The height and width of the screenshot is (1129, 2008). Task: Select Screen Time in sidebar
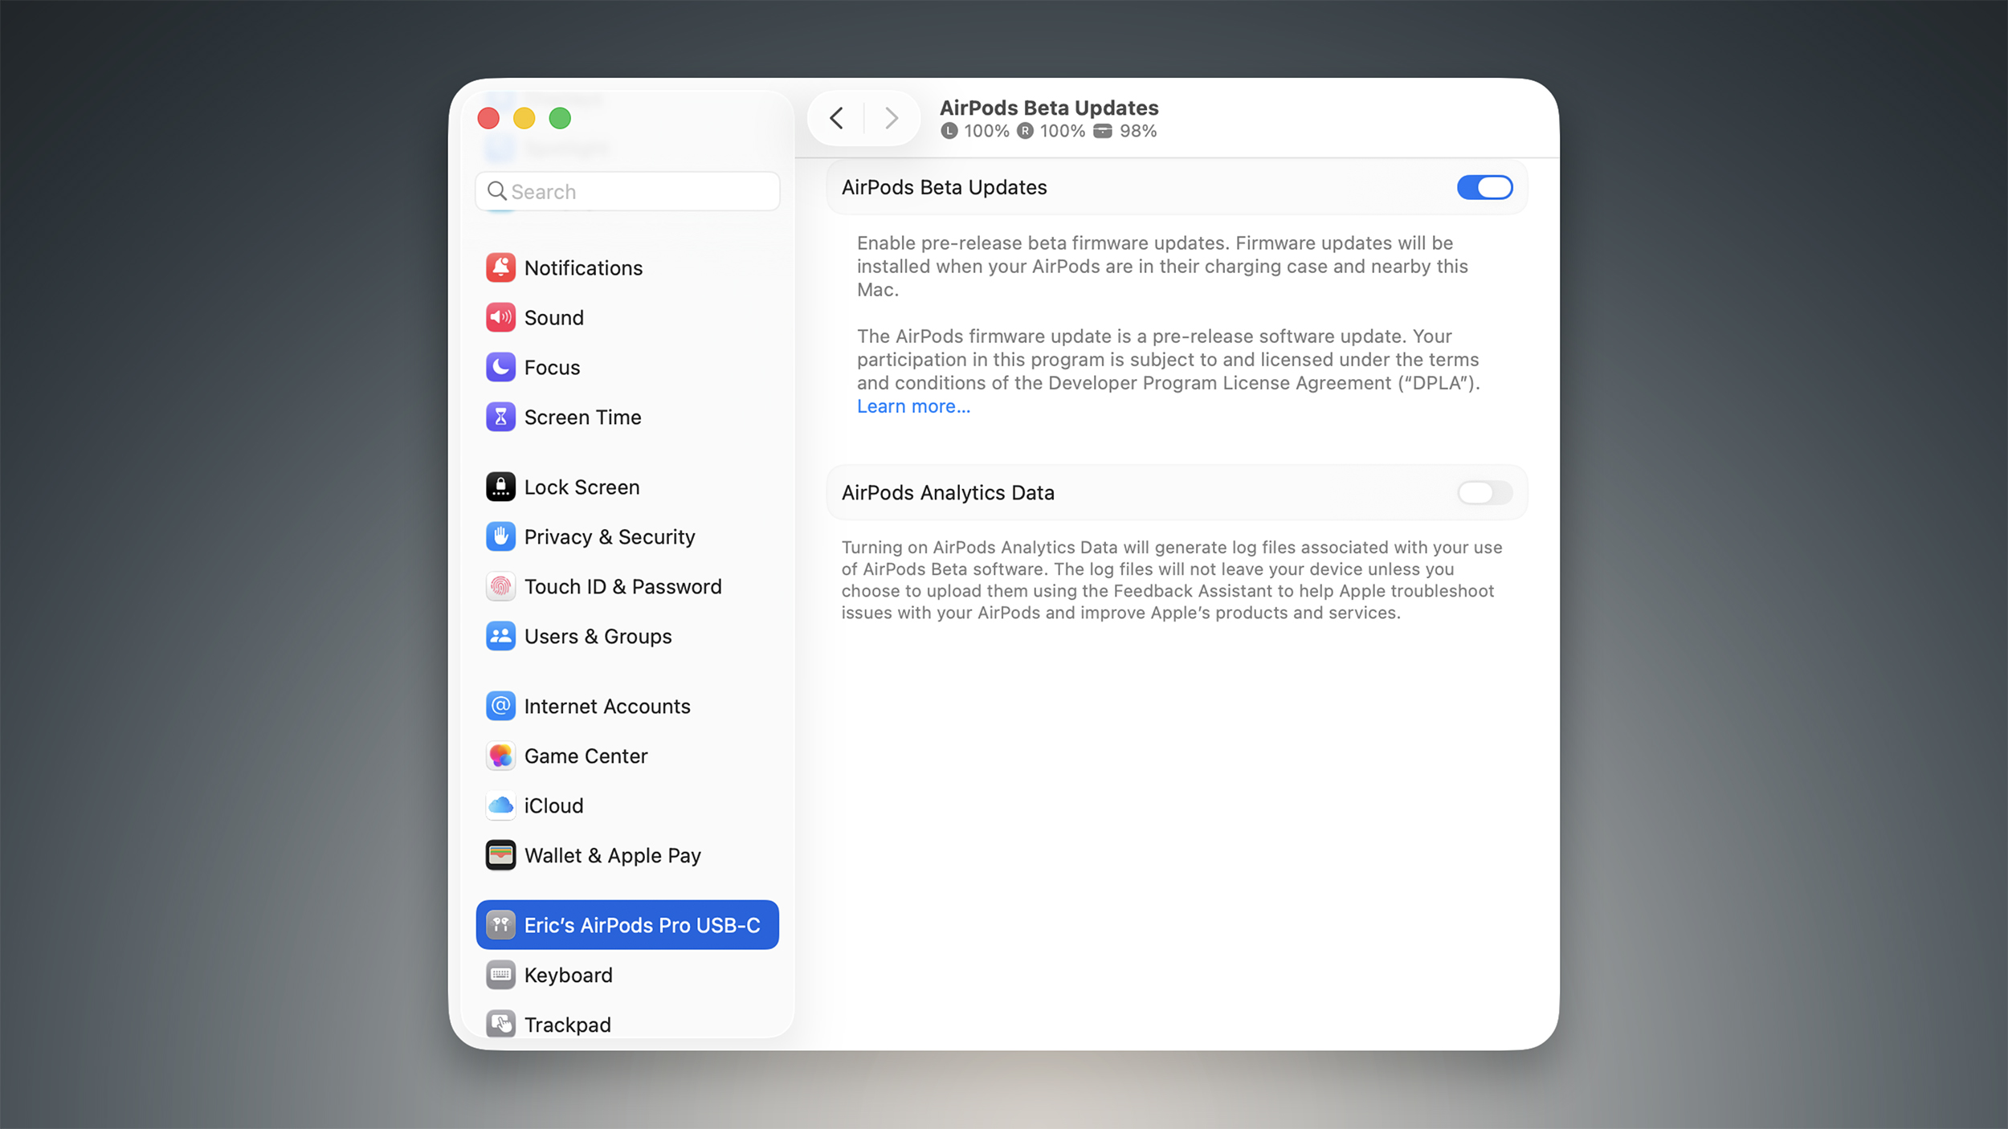[627, 417]
